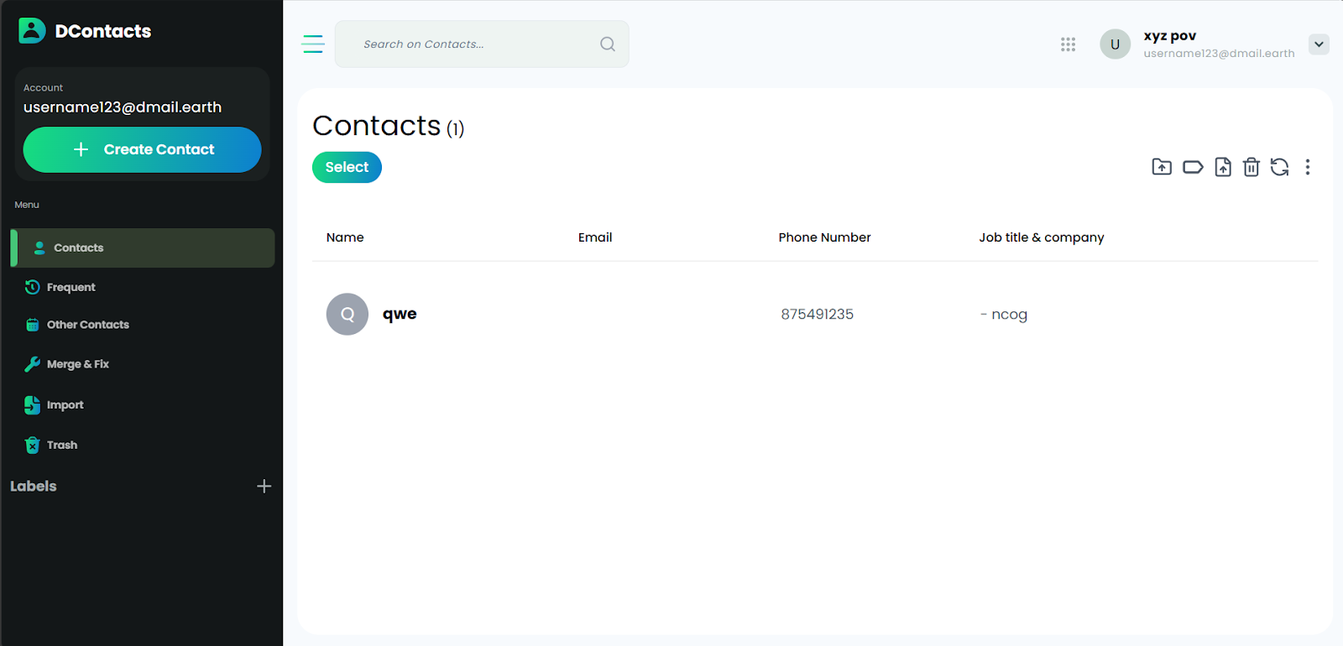Click the qwe contact avatar circle

[347, 314]
